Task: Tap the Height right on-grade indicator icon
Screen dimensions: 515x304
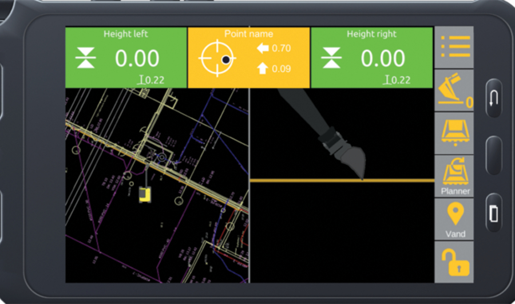Action: pos(331,58)
